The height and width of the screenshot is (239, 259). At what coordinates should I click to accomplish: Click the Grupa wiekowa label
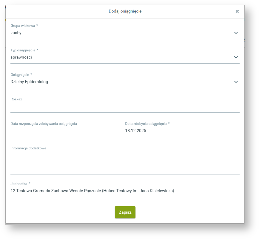click(22, 26)
